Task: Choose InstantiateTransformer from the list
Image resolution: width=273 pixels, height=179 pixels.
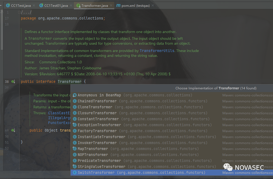Action: click(172, 137)
